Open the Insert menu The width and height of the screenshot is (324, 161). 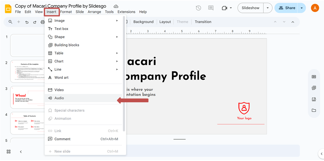pyautogui.click(x=51, y=12)
